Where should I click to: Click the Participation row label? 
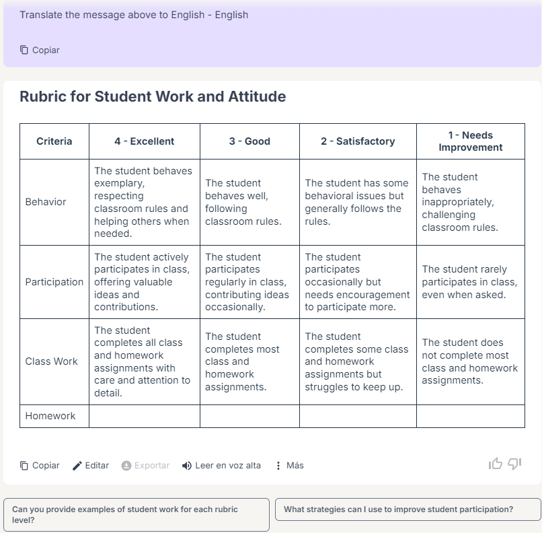54,282
